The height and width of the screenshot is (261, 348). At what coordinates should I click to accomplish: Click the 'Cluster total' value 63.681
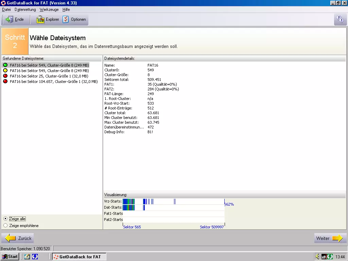tap(153, 113)
